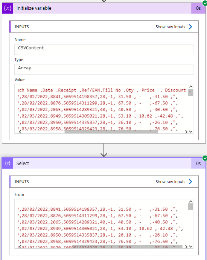Click left arrow of Value horizontal scrollbar
This screenshot has width=207, height=260.
pyautogui.click(x=20, y=132)
